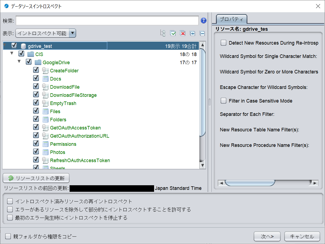The height and width of the screenshot is (244, 325).
Task: Uncheck the gdrive_test root checkbox
Action: [14, 45]
